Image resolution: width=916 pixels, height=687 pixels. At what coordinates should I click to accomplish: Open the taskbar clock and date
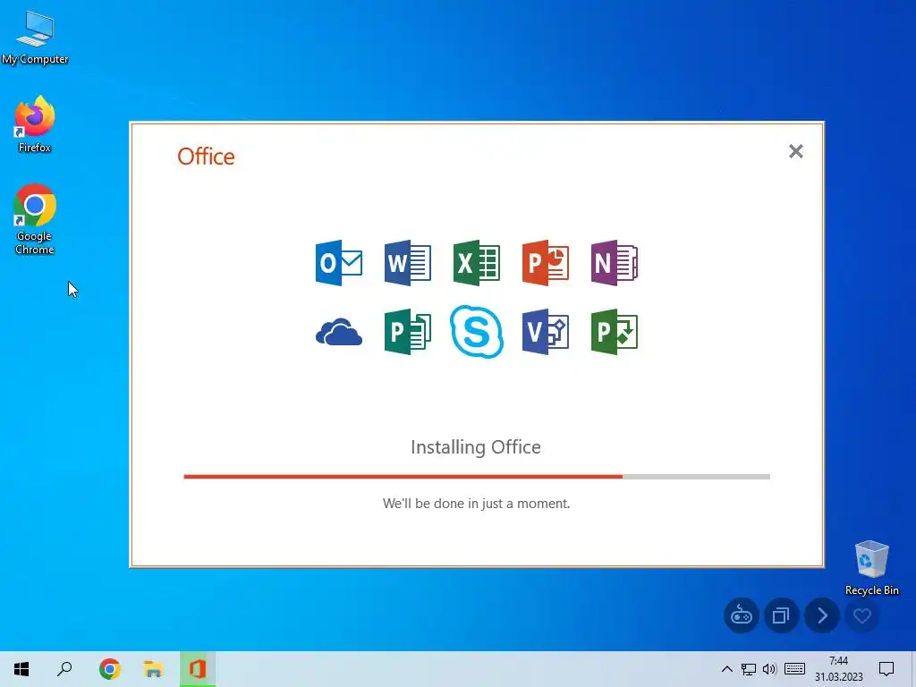pyautogui.click(x=839, y=669)
